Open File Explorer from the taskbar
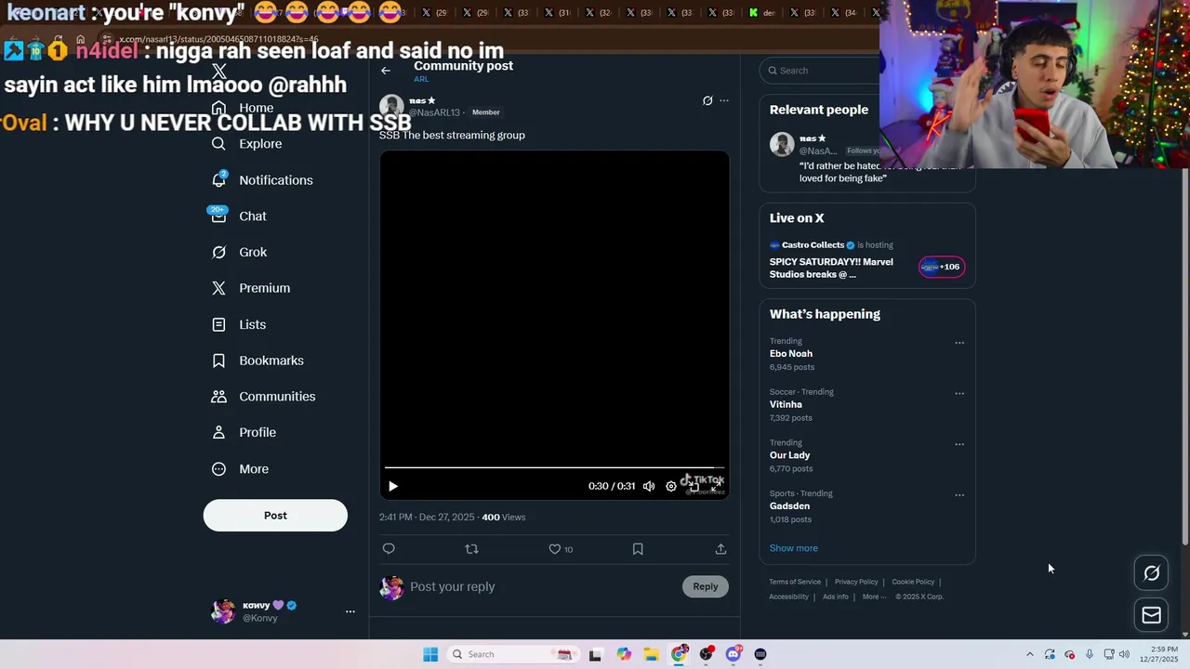 pos(651,654)
